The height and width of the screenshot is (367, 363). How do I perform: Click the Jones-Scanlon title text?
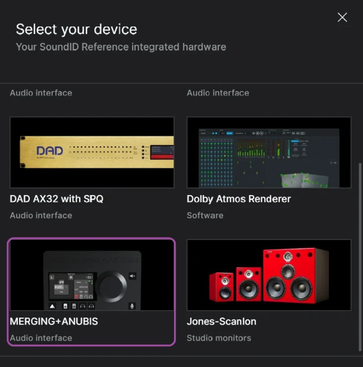click(x=221, y=322)
